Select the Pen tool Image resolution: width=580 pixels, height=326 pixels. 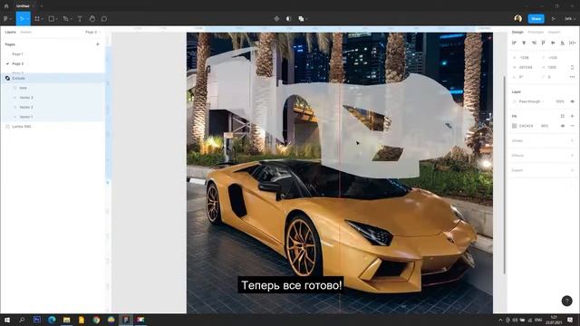[65, 18]
